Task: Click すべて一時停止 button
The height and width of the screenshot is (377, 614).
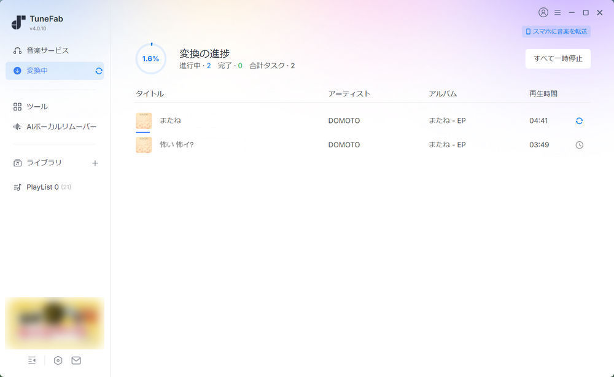Action: click(558, 59)
